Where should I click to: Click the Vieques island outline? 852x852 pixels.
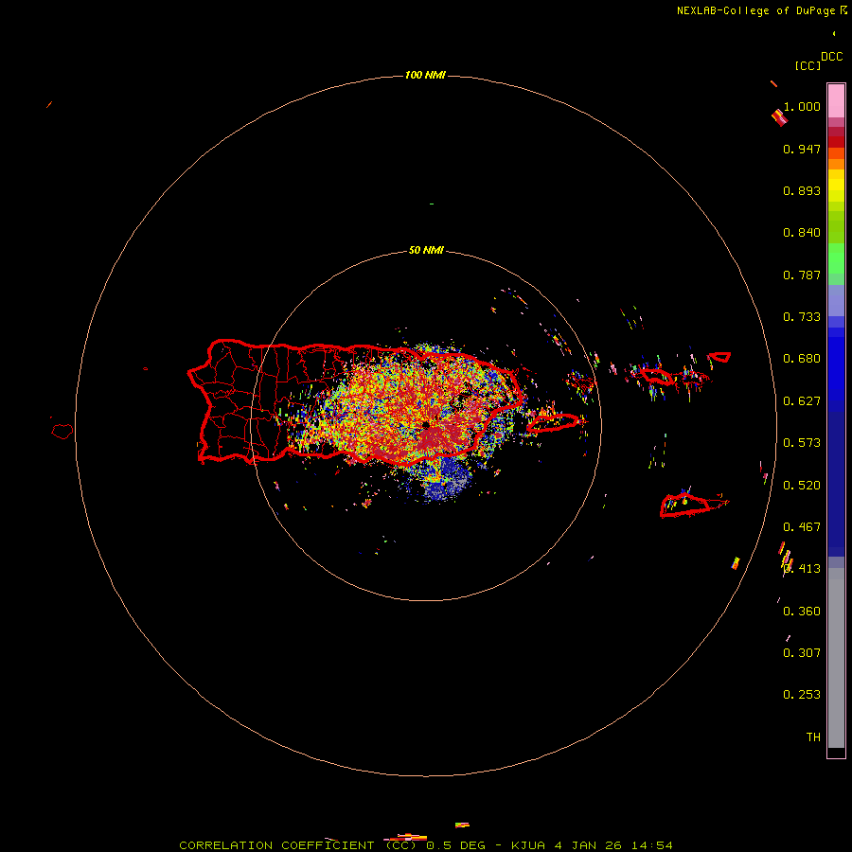tap(553, 423)
